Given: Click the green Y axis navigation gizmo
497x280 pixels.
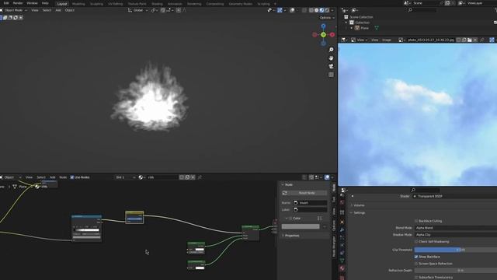Looking at the screenshot, I should 323,34.
